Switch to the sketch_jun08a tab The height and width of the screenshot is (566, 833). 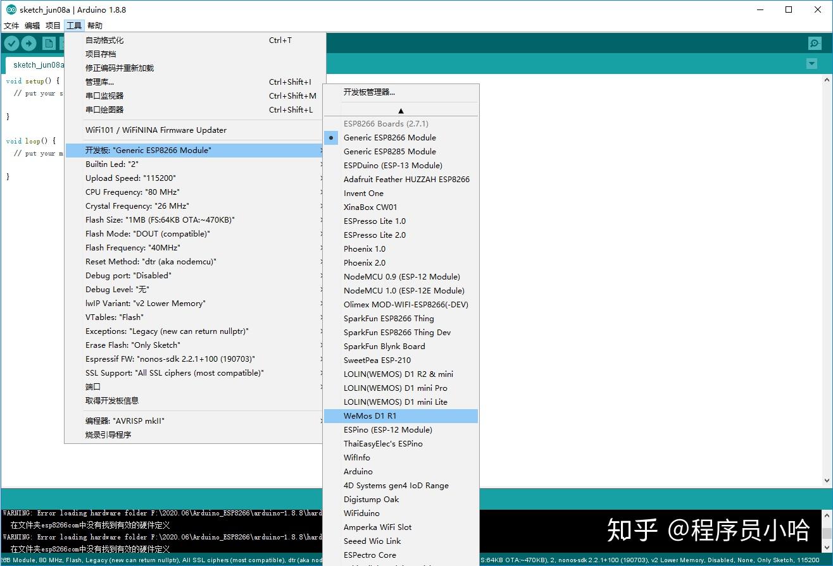(x=38, y=65)
